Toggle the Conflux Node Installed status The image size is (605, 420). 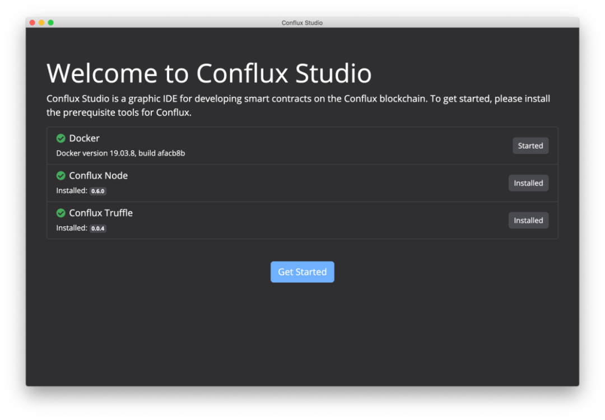pos(528,183)
